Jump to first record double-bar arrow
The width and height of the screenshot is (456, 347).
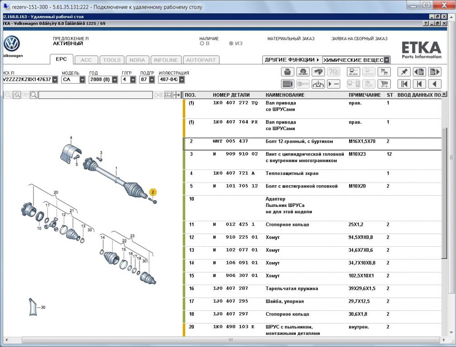tap(404, 84)
